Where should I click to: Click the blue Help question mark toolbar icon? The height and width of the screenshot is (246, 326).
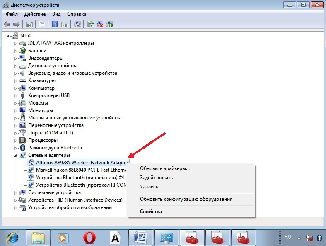coord(55,24)
